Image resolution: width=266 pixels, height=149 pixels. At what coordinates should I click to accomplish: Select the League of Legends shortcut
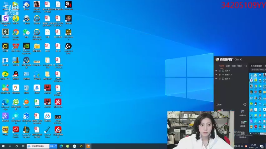click(x=26, y=129)
